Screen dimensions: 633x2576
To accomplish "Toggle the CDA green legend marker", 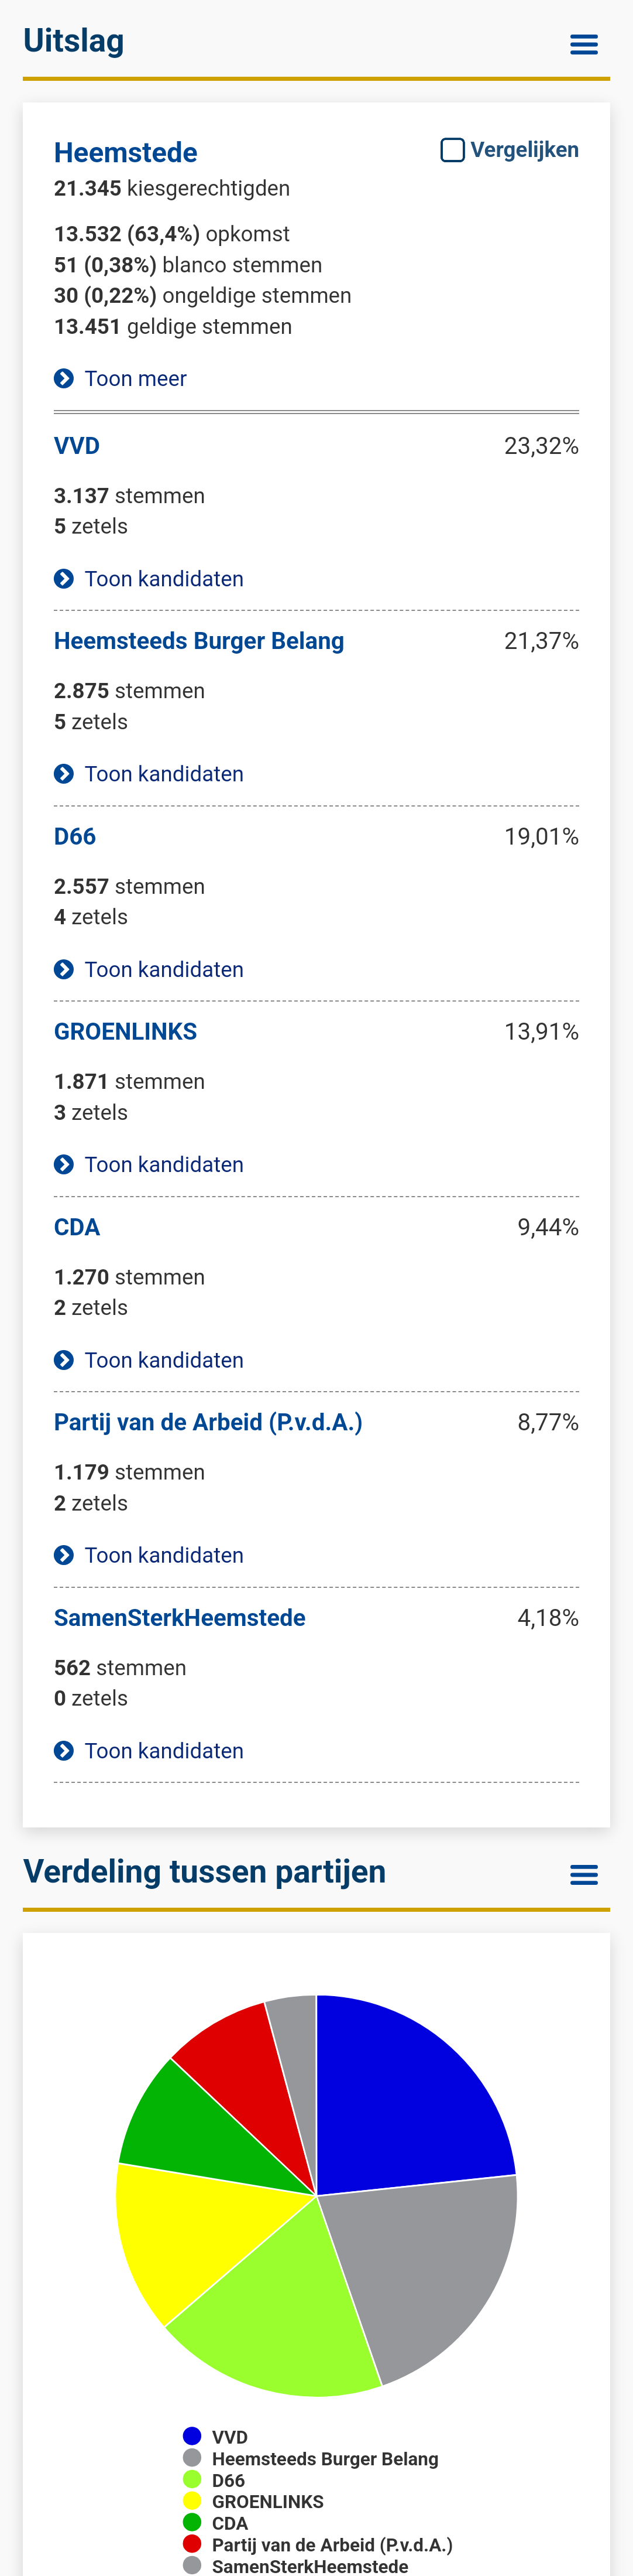I will 192,2522.
